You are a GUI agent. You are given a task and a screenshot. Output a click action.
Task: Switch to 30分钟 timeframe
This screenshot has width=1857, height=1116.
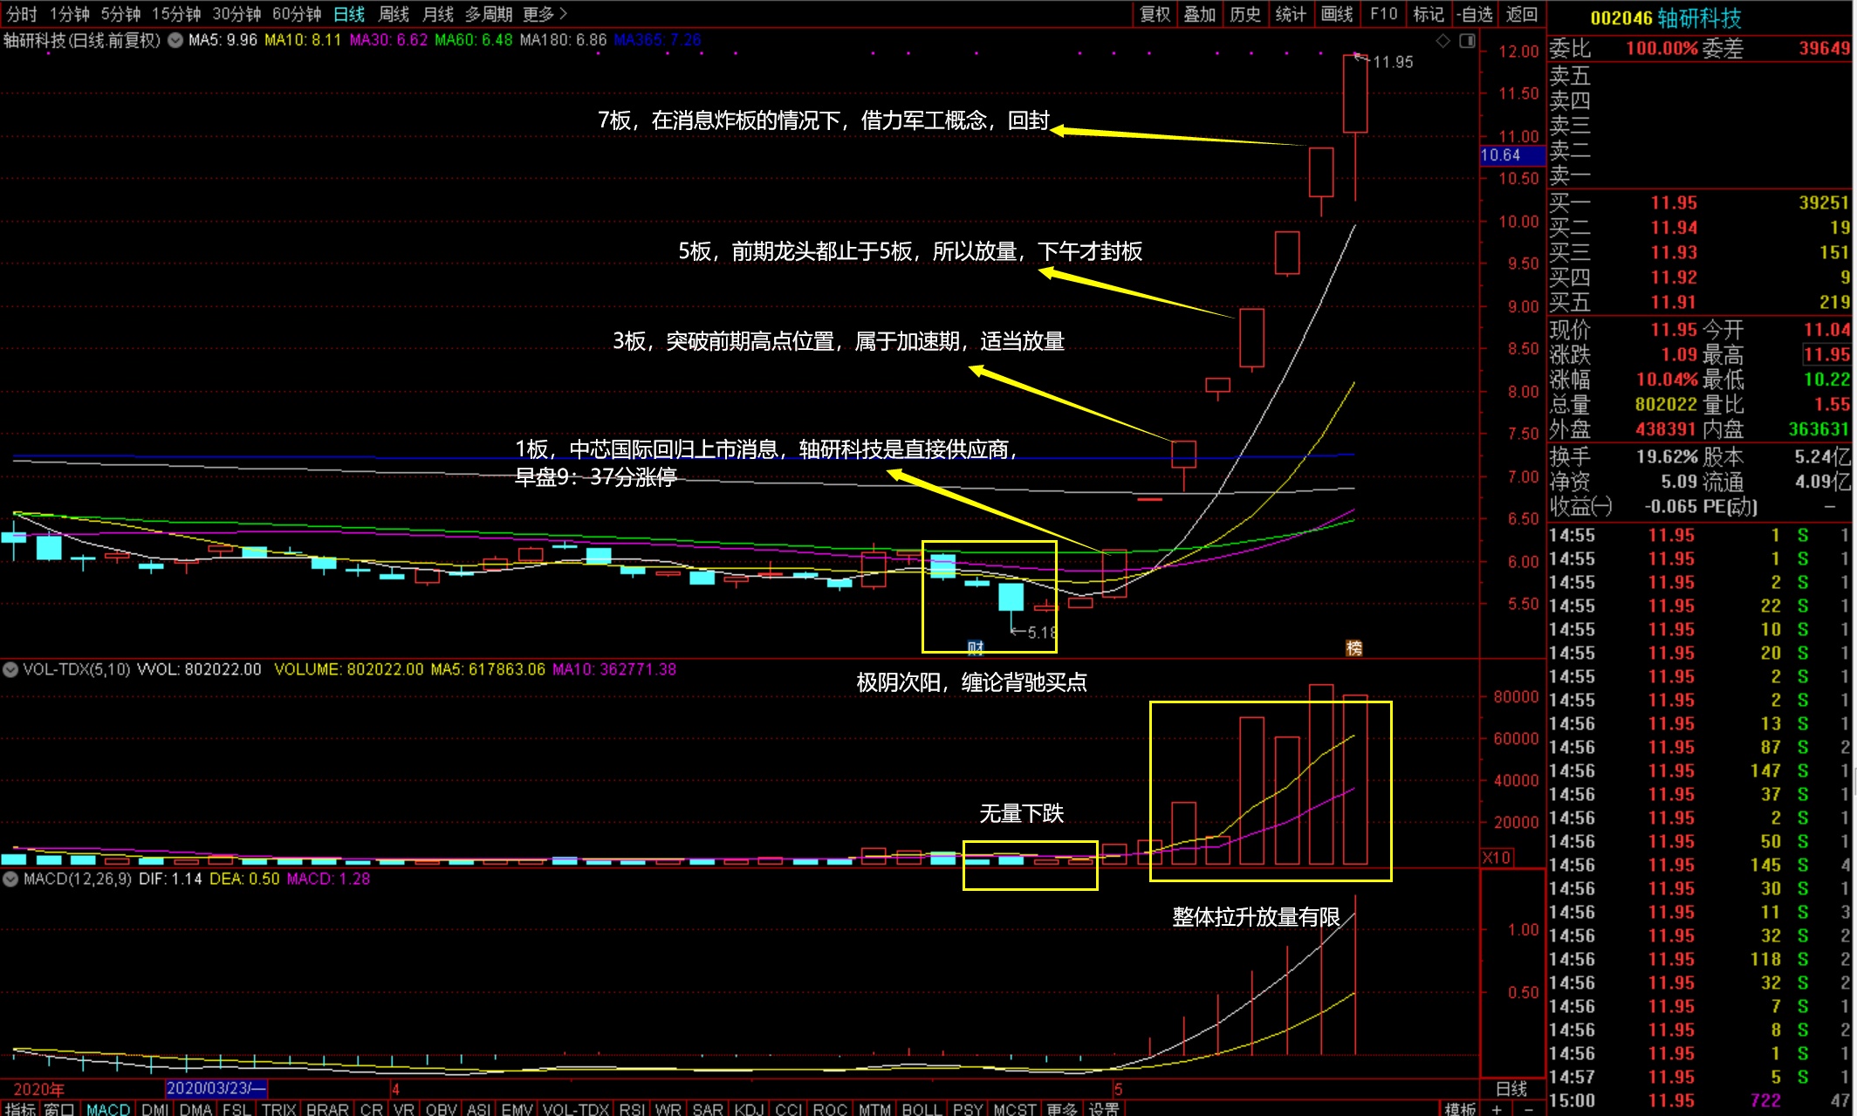[236, 14]
